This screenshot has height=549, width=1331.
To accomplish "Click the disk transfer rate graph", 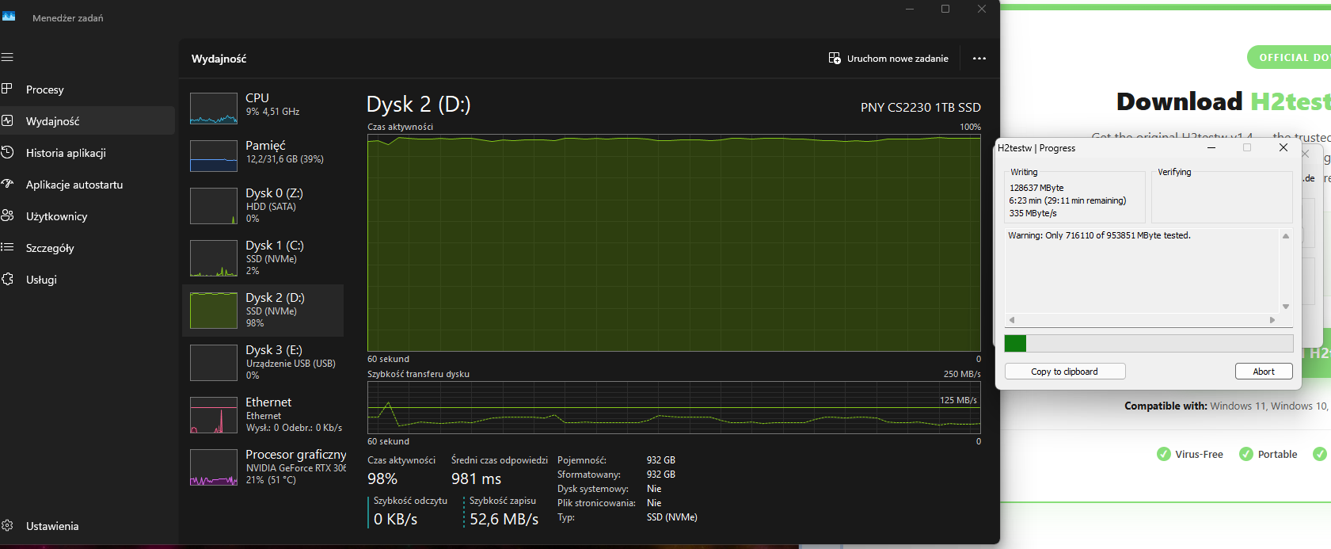I will pyautogui.click(x=674, y=408).
